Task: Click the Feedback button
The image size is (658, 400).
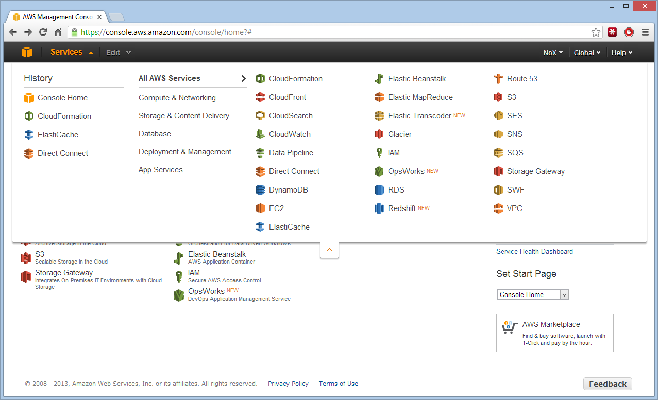Action: (608, 384)
